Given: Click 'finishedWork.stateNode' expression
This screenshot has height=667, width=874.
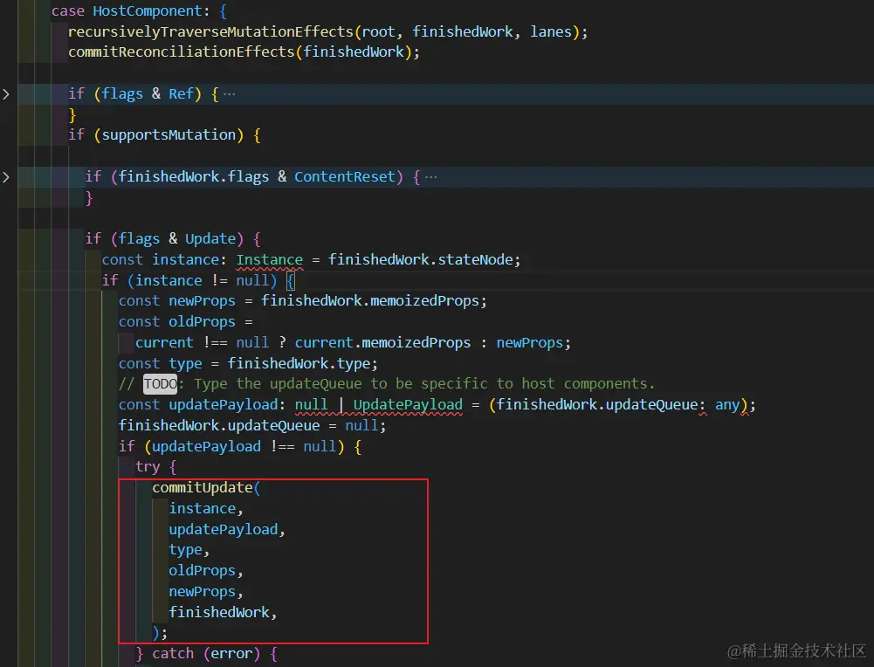Looking at the screenshot, I should click(420, 259).
